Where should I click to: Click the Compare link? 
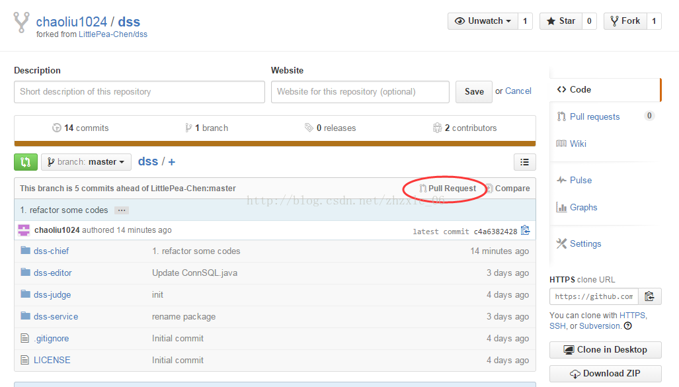(x=508, y=189)
